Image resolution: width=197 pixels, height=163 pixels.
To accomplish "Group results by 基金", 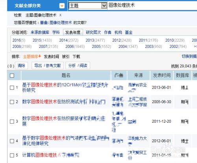I will point(129,32).
